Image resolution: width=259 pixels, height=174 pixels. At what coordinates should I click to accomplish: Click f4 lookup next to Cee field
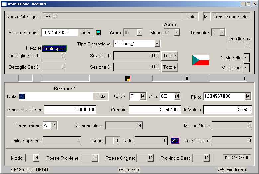click(x=177, y=96)
